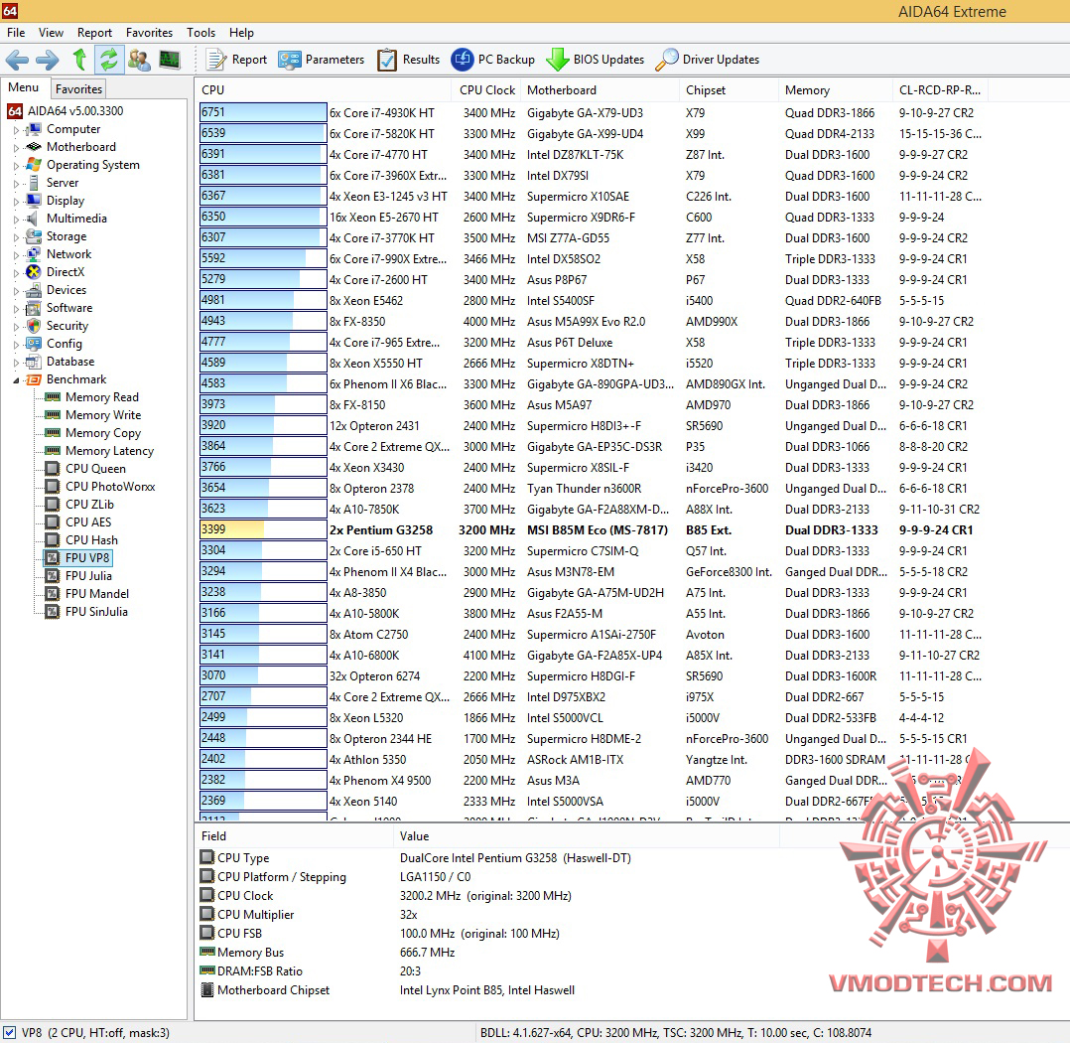
Task: Open the View menu
Action: (x=52, y=33)
